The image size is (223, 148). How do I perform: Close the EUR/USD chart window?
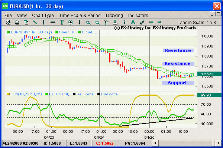click(x=217, y=6)
